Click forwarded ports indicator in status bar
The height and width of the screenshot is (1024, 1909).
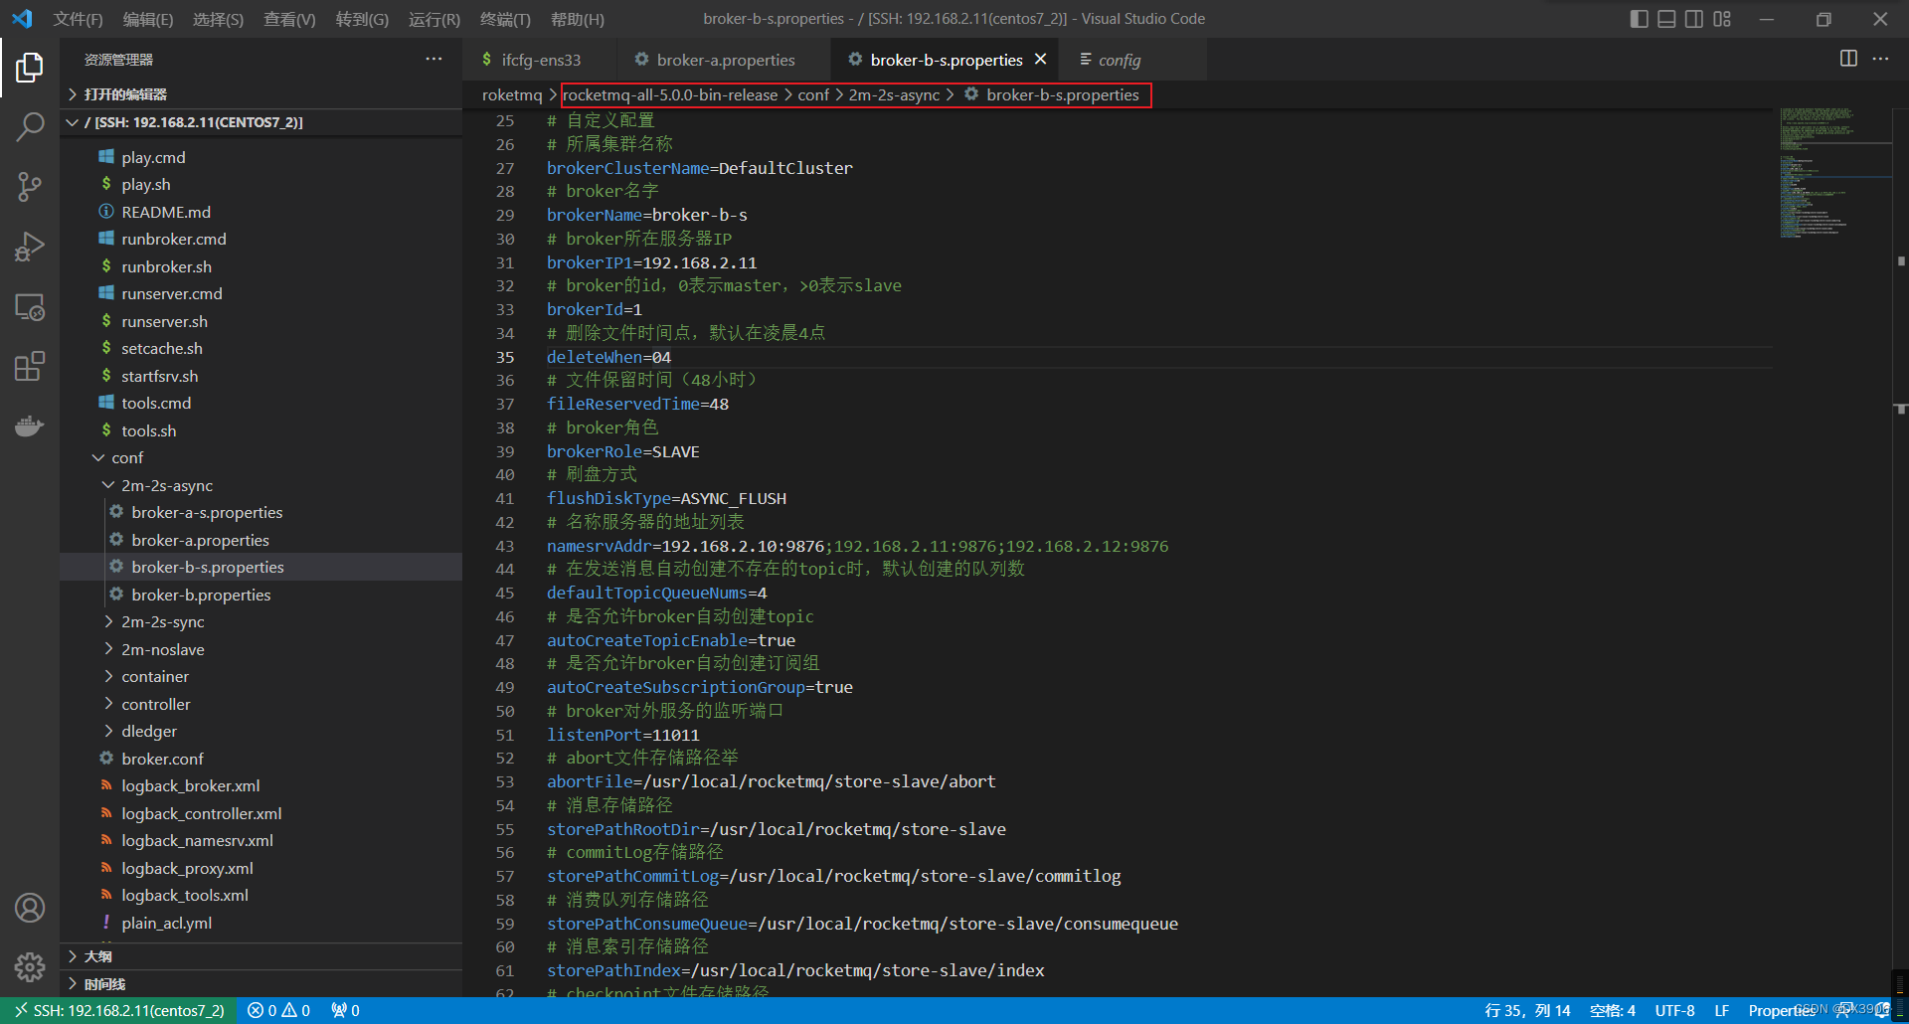tap(345, 1010)
